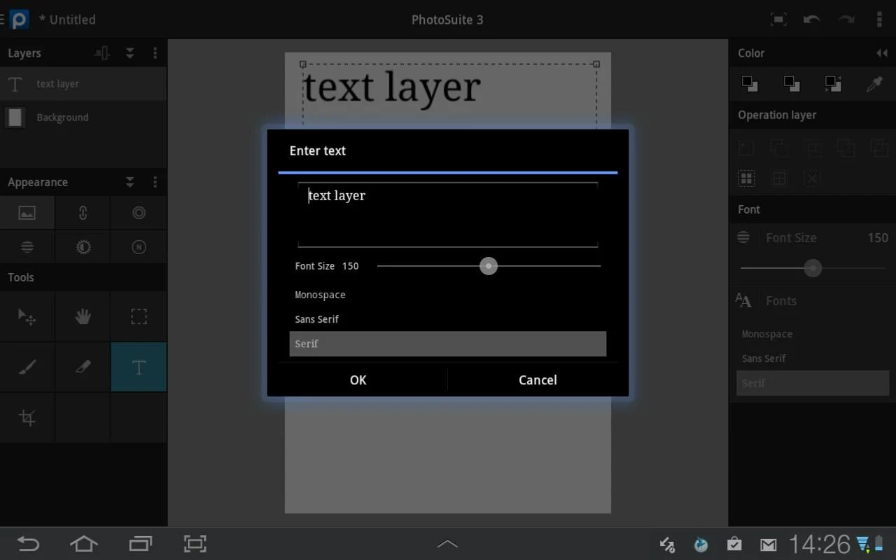Collapse the Appearance panel with its double chevron

click(x=129, y=182)
